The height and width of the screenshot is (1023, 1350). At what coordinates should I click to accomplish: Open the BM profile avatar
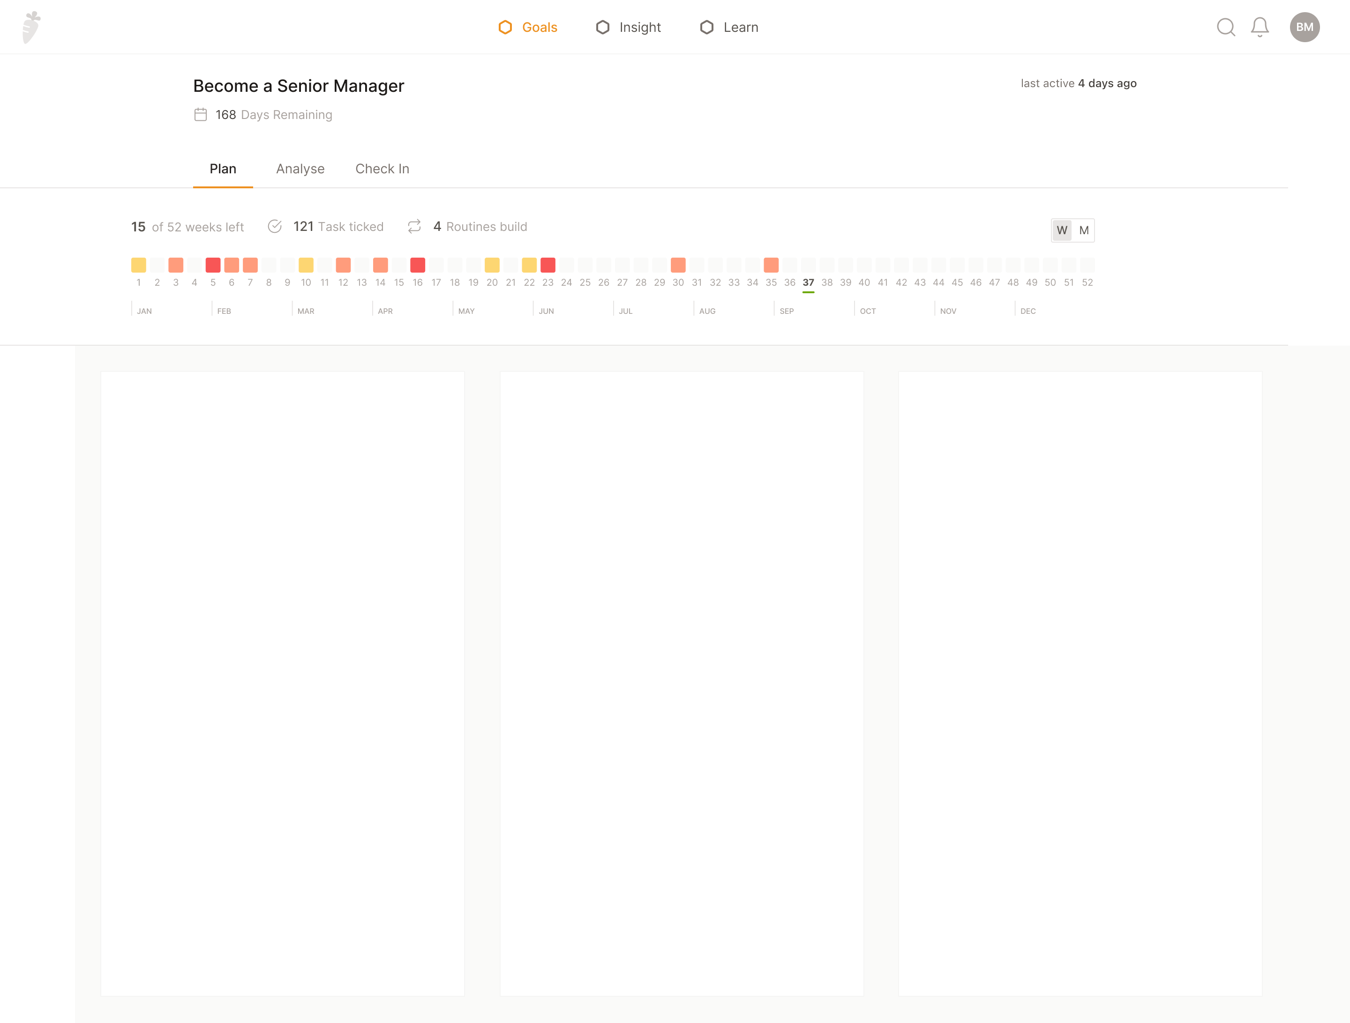pyautogui.click(x=1304, y=28)
